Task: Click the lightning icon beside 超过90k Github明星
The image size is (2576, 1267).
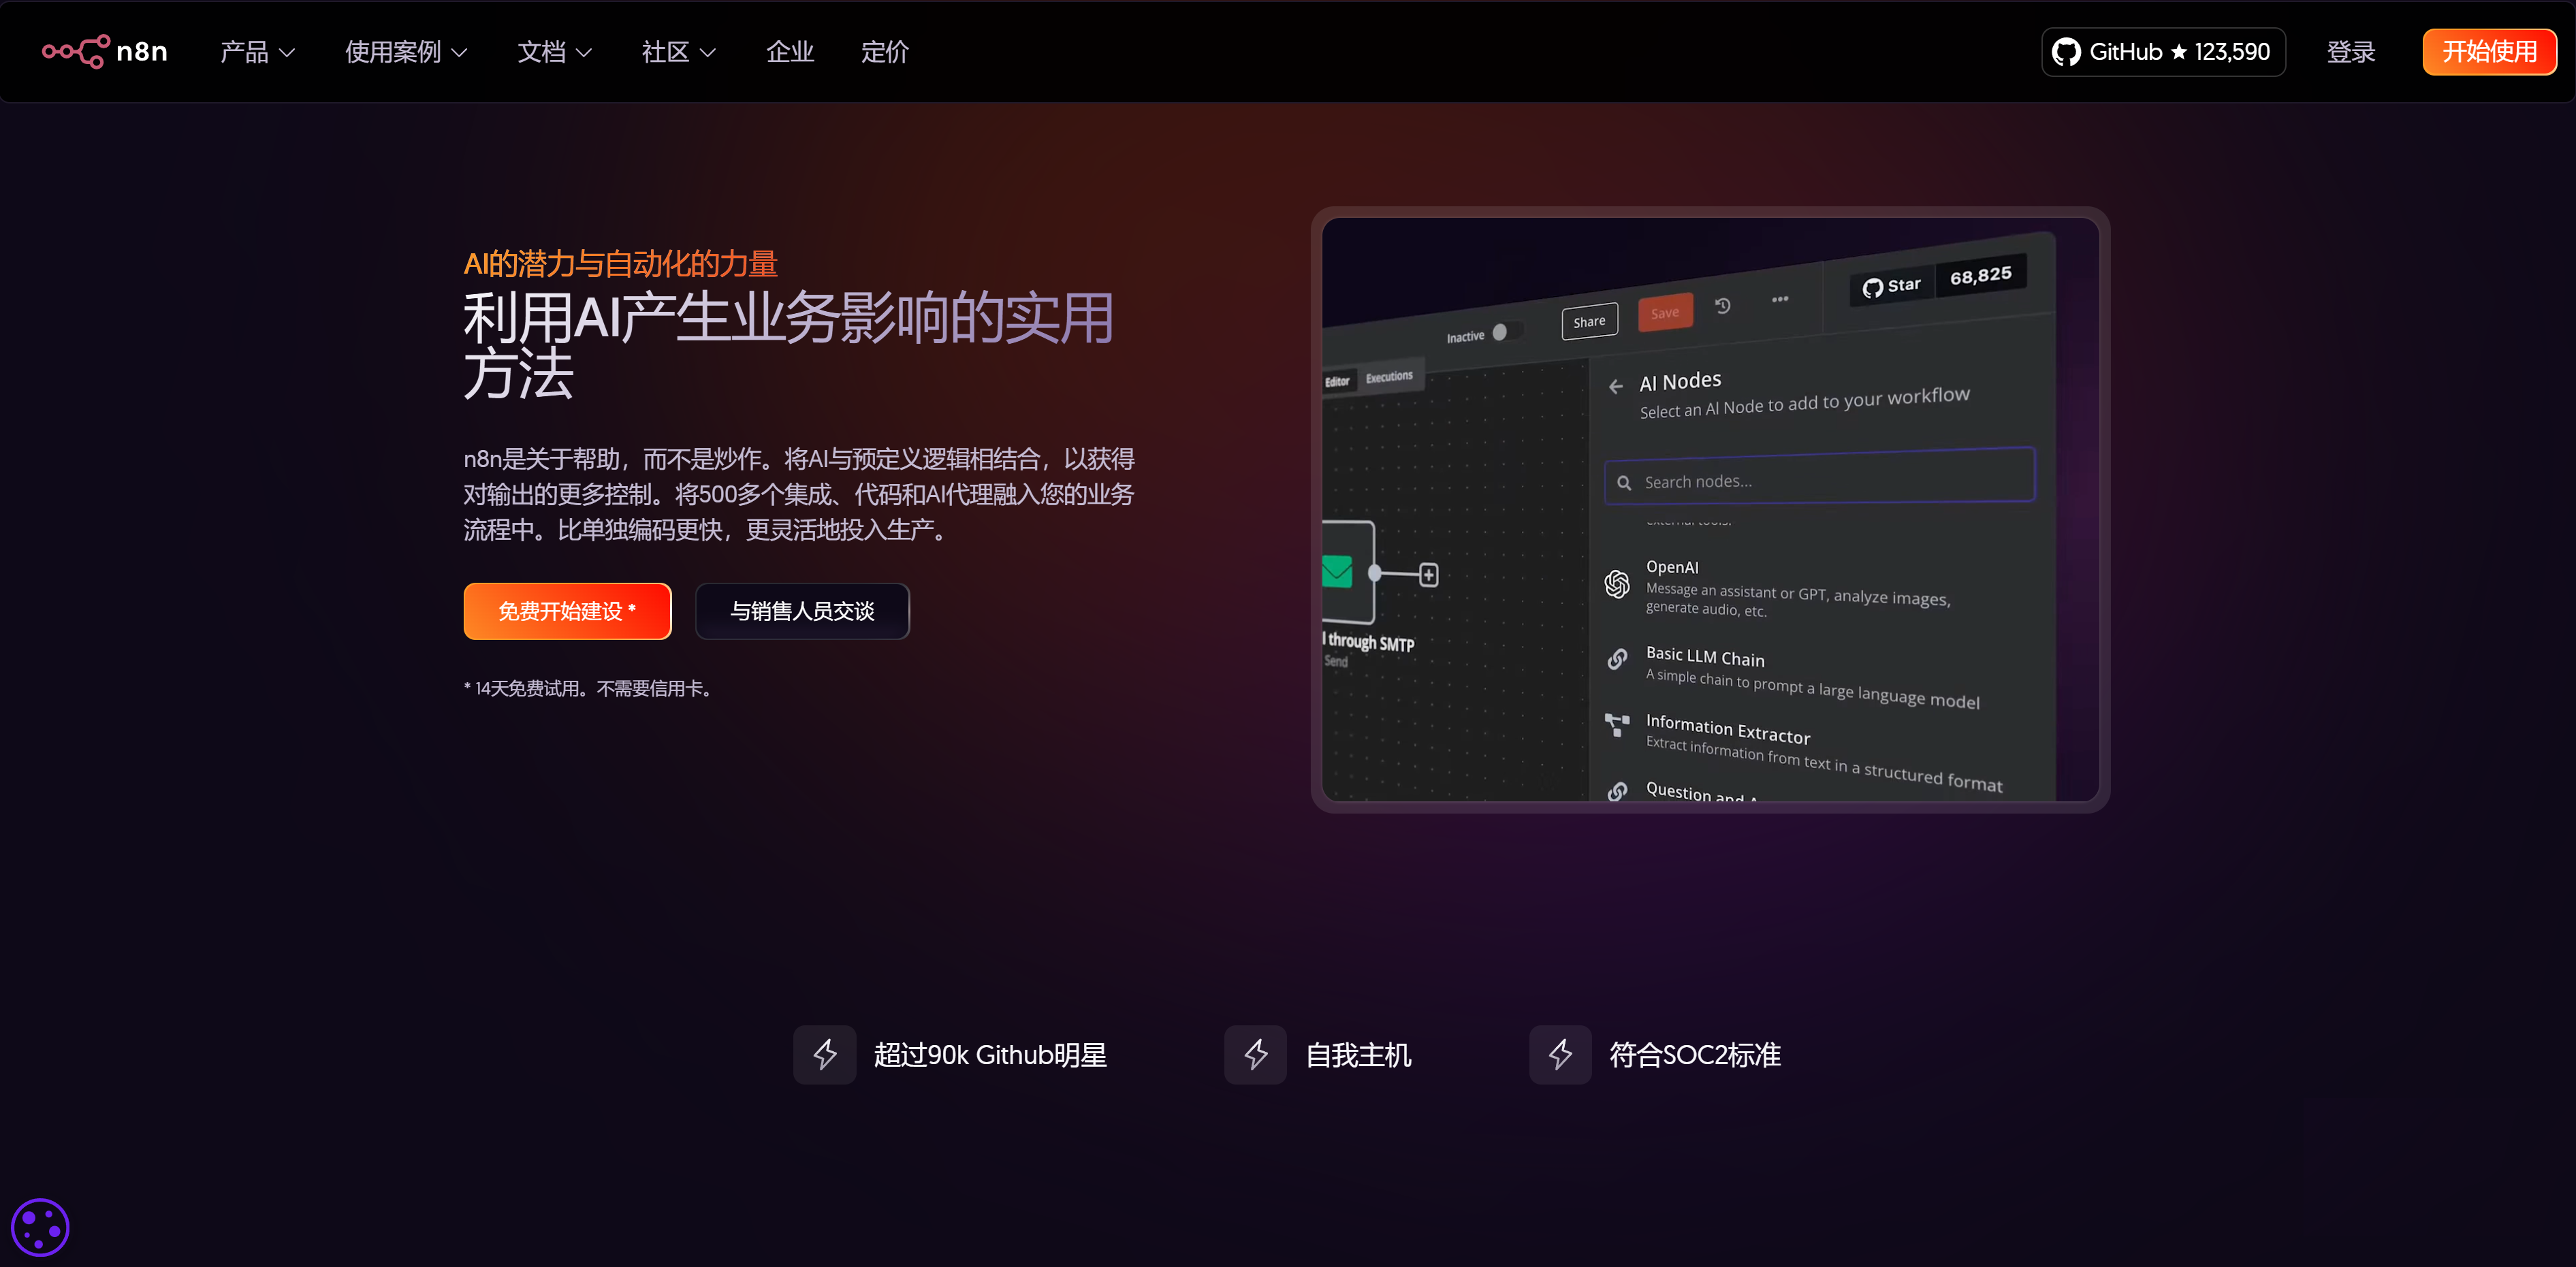Action: [x=825, y=1054]
